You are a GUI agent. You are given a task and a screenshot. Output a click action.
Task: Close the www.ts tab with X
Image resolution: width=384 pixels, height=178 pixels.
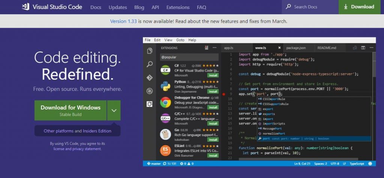pos(279,48)
